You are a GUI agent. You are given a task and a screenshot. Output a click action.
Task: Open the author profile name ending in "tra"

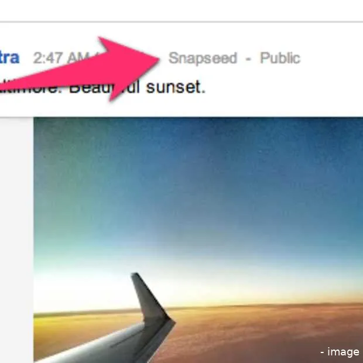[x=9, y=57]
